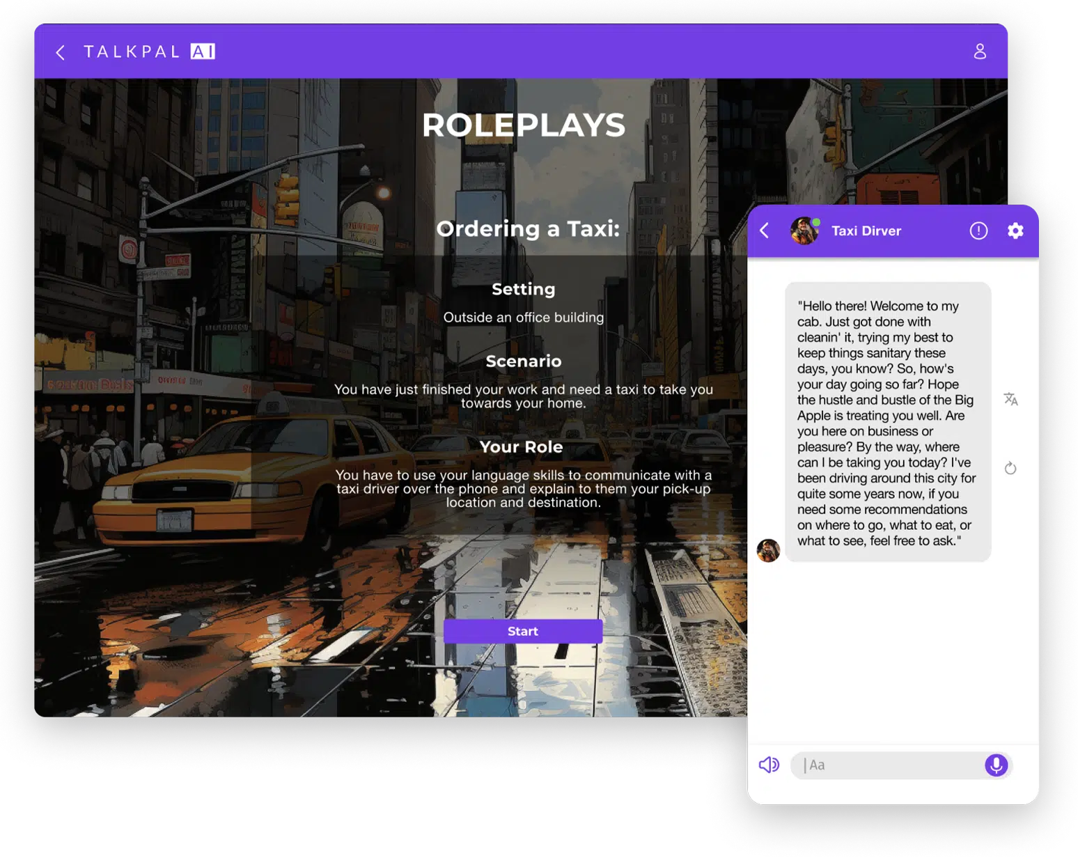Select the back arrow on the purple navbar

click(x=60, y=52)
